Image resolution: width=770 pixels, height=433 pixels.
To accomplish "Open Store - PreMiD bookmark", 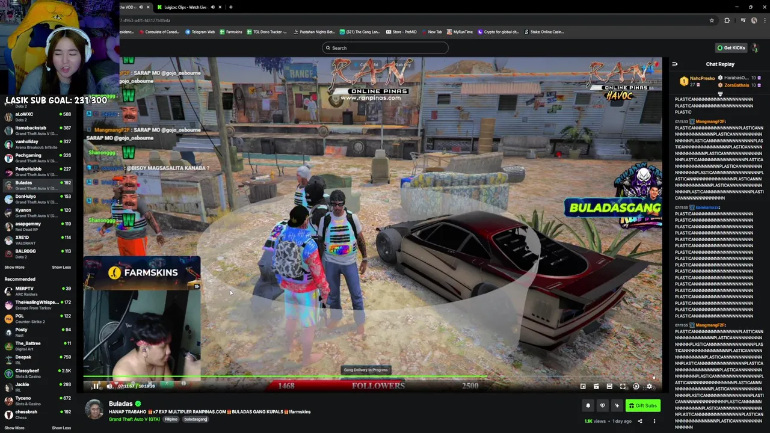I will click(402, 32).
